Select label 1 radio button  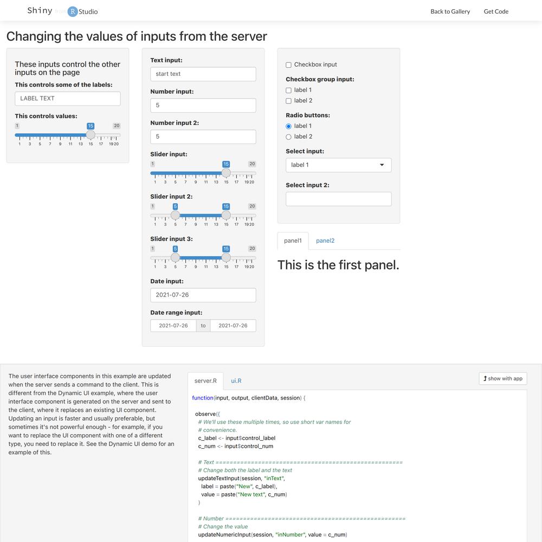click(x=289, y=126)
